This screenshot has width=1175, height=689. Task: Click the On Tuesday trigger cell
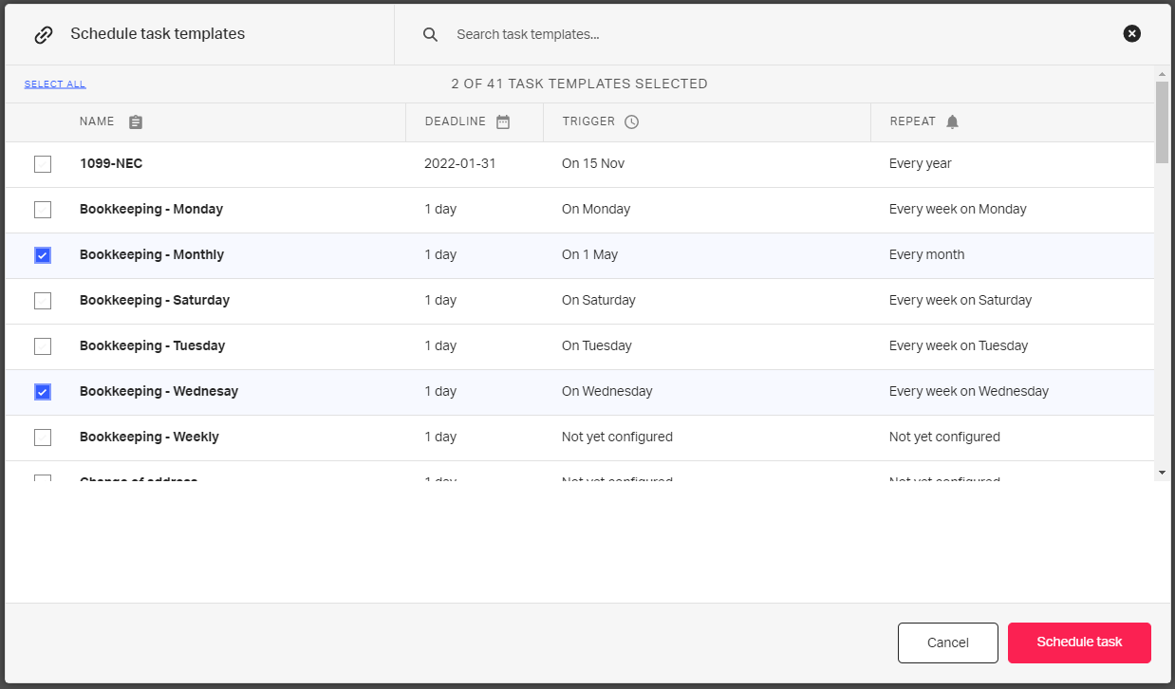click(597, 345)
